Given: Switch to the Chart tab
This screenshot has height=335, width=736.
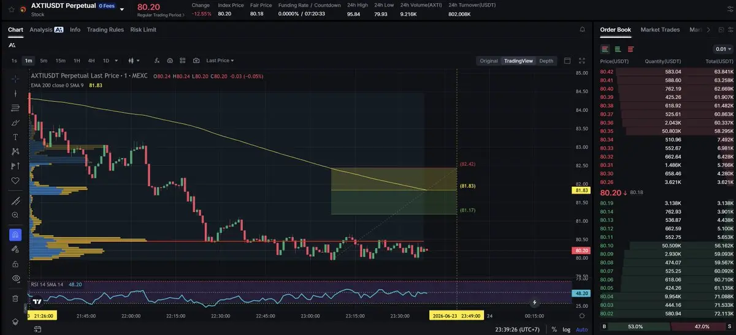Looking at the screenshot, I should click(x=15, y=29).
